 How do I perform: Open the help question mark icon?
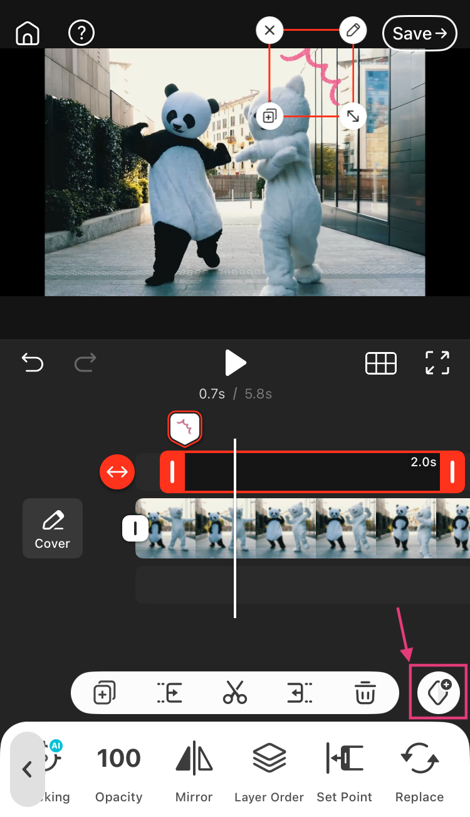point(81,33)
